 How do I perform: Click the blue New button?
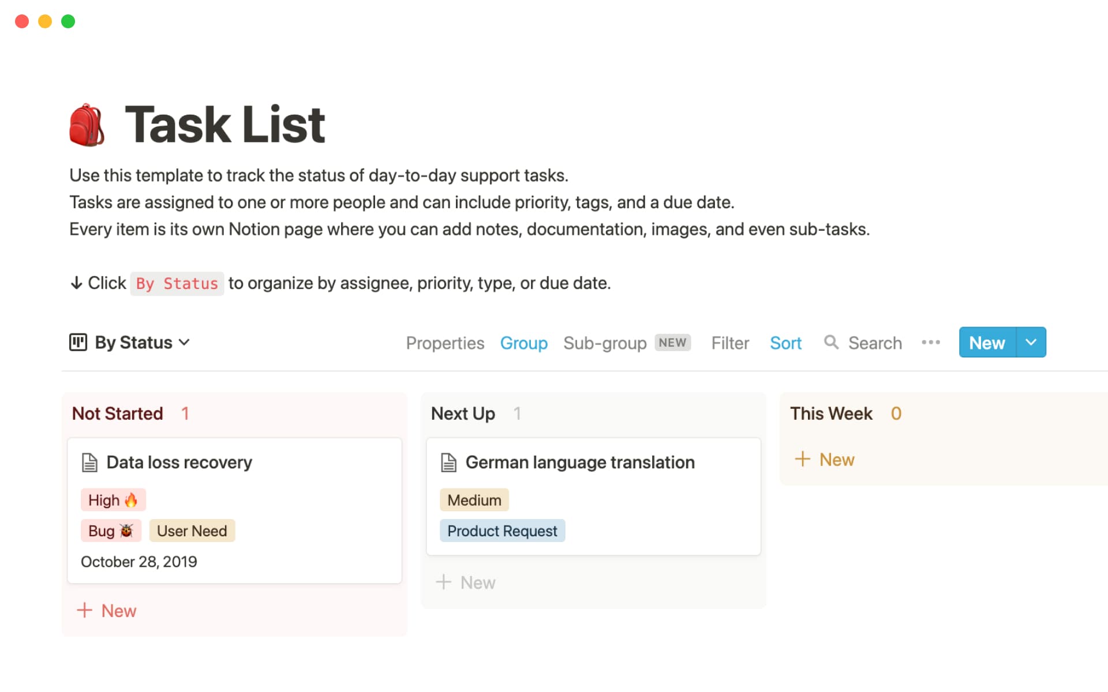(986, 342)
